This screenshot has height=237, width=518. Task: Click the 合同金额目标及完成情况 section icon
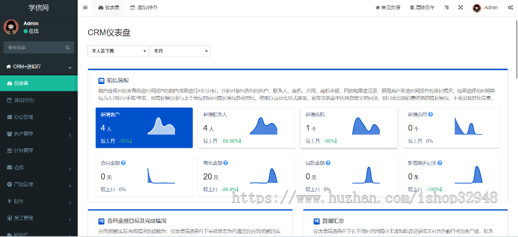coord(101,221)
